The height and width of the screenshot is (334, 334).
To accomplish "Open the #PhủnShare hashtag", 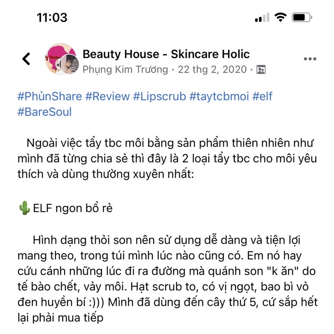I will [50, 96].
